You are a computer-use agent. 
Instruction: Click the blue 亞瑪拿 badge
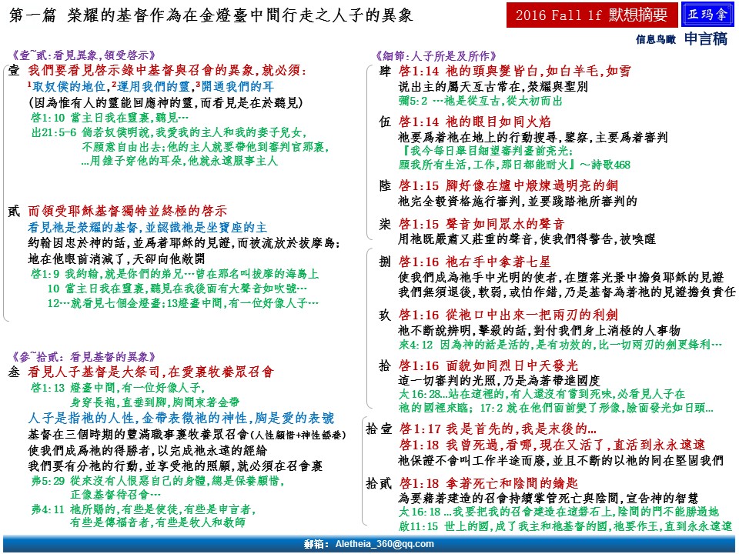pos(707,15)
